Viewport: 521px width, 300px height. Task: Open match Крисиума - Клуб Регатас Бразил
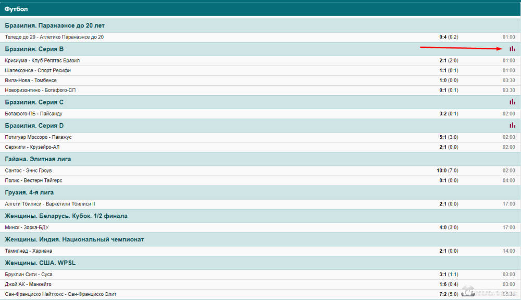click(42, 60)
